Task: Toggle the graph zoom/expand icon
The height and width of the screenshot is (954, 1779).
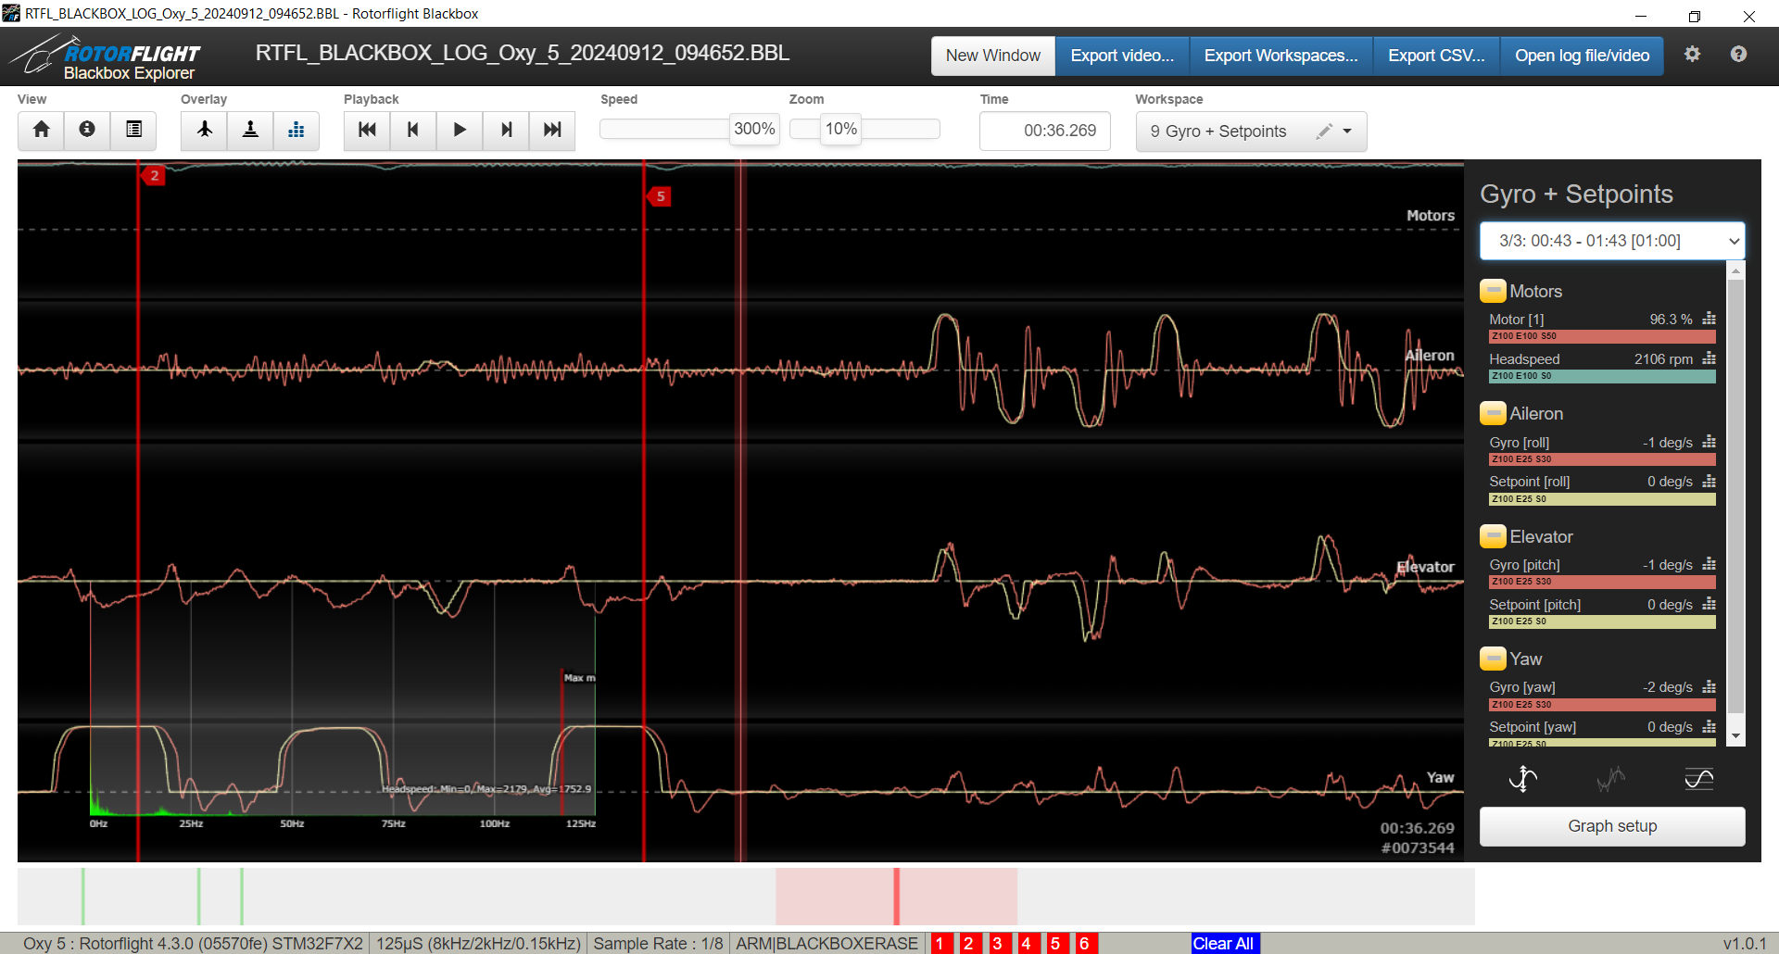Action: tap(1522, 779)
